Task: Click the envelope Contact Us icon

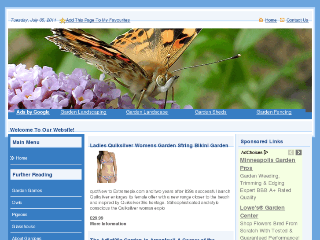Action: coord(282,20)
